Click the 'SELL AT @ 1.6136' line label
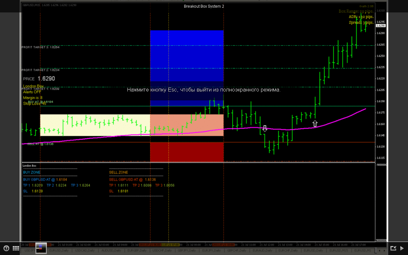The width and height of the screenshot is (408, 255). [40, 144]
